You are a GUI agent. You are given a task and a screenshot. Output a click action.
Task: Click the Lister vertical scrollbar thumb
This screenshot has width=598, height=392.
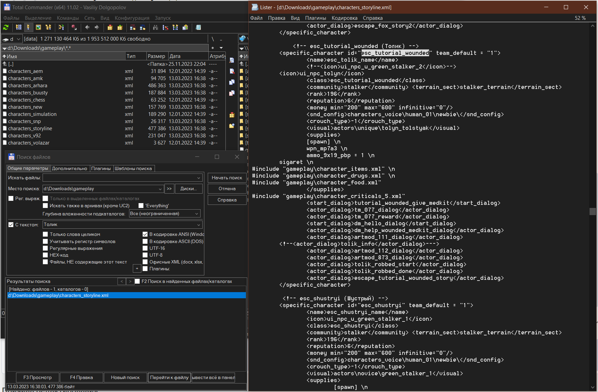click(593, 211)
